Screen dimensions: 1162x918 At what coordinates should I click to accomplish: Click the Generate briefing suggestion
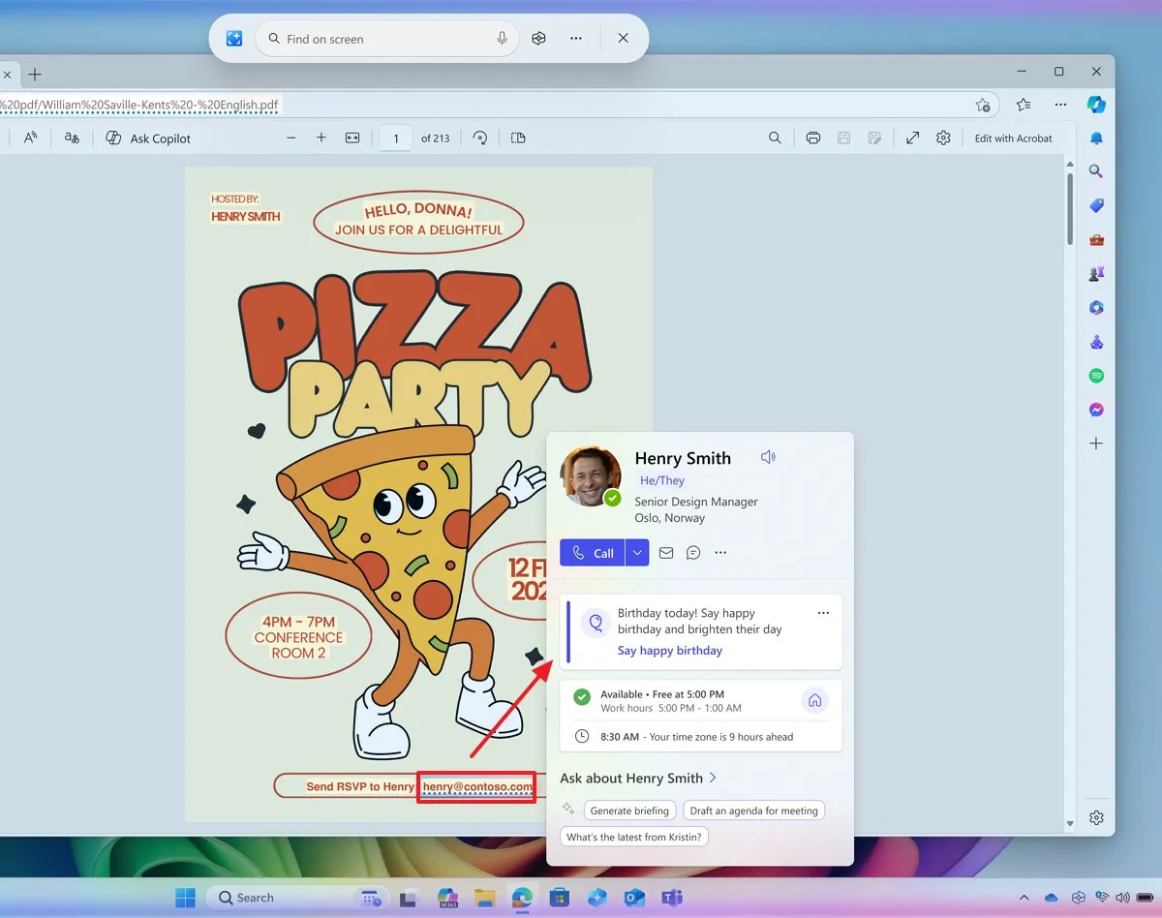coord(629,811)
